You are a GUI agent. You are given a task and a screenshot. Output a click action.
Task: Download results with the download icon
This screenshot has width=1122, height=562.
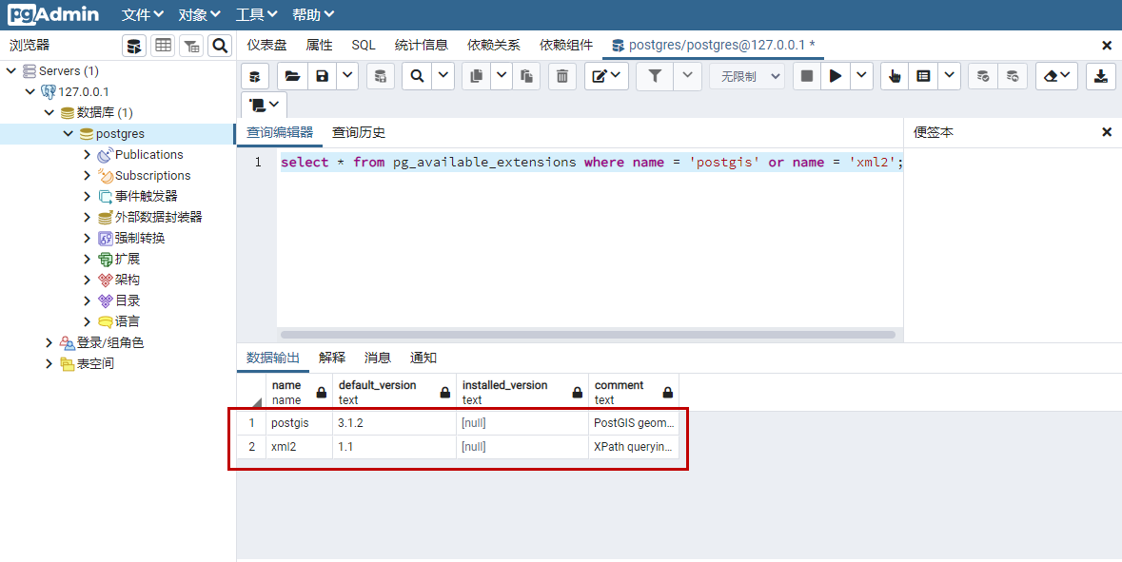1101,76
